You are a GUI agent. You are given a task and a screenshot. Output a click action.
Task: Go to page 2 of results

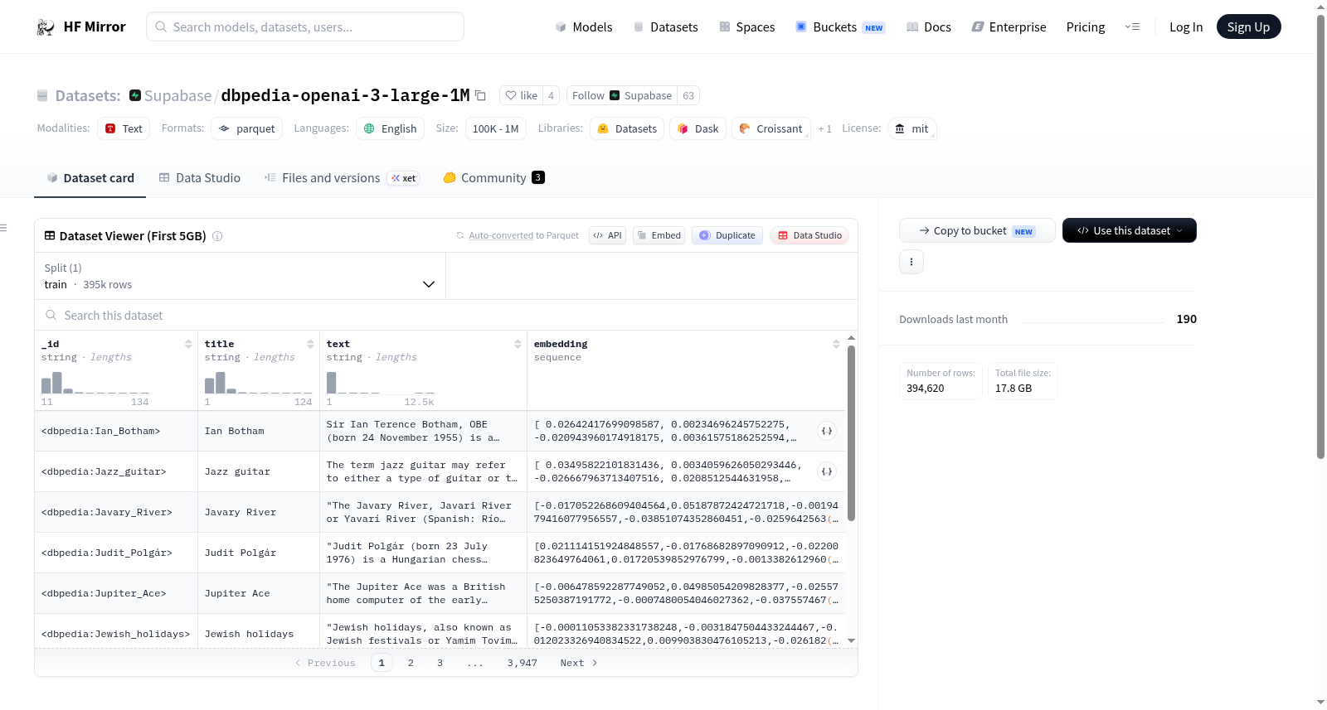pyautogui.click(x=411, y=663)
